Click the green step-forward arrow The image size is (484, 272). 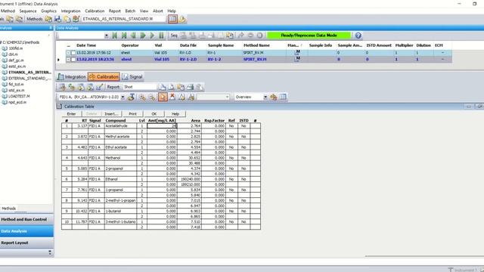pyautogui.click(x=143, y=36)
